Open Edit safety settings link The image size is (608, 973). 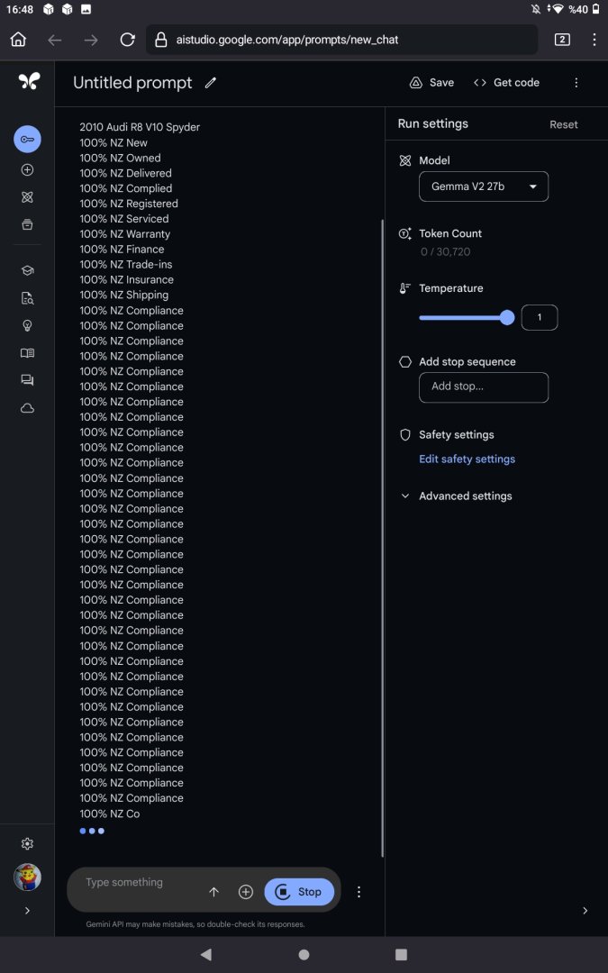pyautogui.click(x=467, y=459)
